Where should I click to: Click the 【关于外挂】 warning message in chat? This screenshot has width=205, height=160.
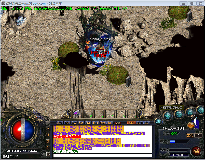click(x=102, y=147)
